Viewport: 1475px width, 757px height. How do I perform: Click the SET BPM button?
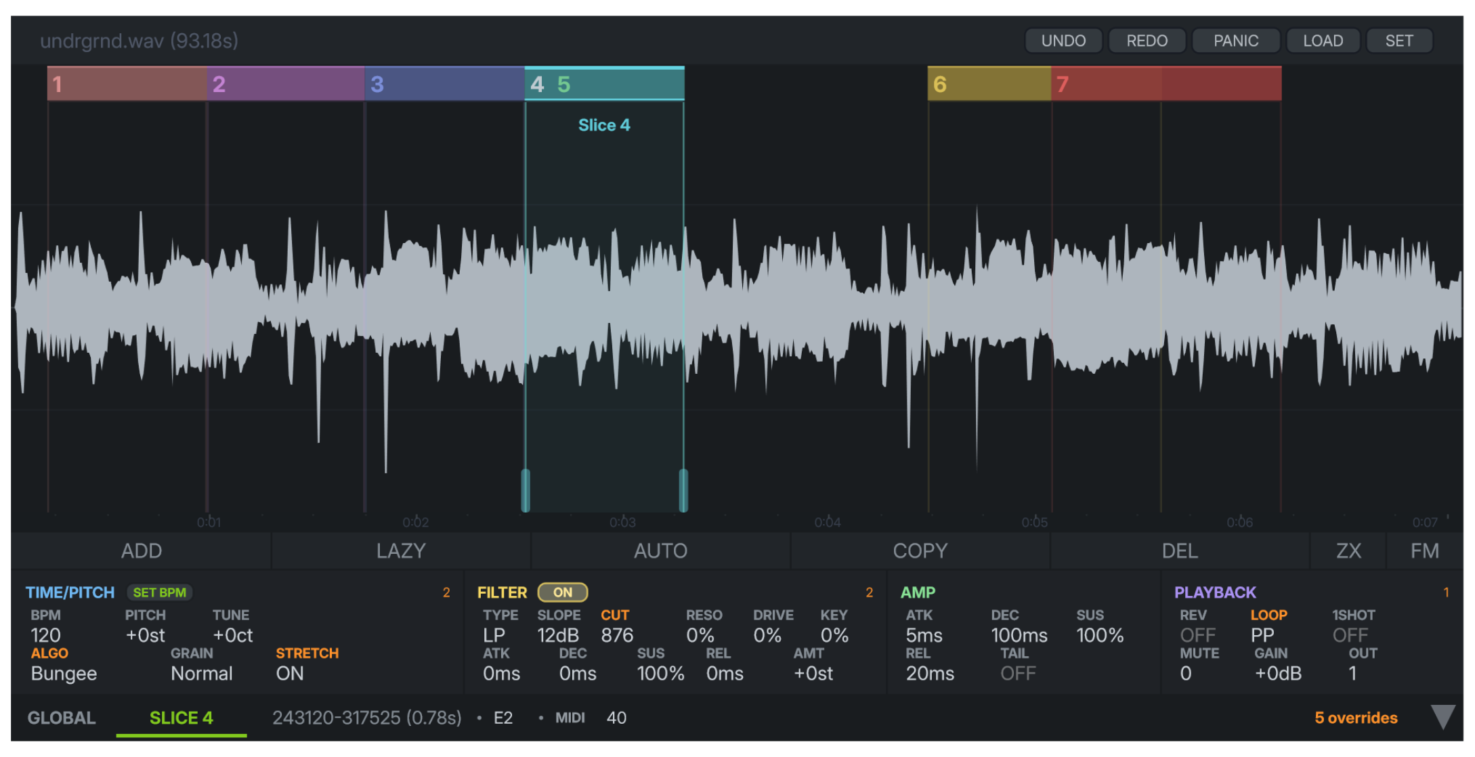pos(159,592)
